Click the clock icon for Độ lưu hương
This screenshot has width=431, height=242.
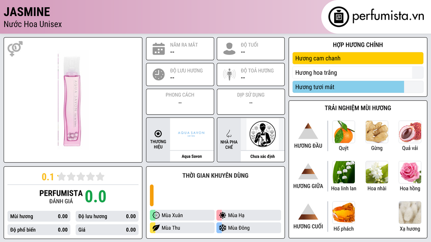coord(159,74)
